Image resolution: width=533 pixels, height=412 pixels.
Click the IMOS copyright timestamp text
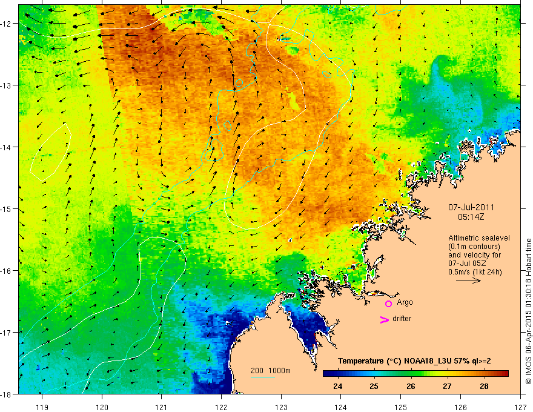(x=528, y=311)
